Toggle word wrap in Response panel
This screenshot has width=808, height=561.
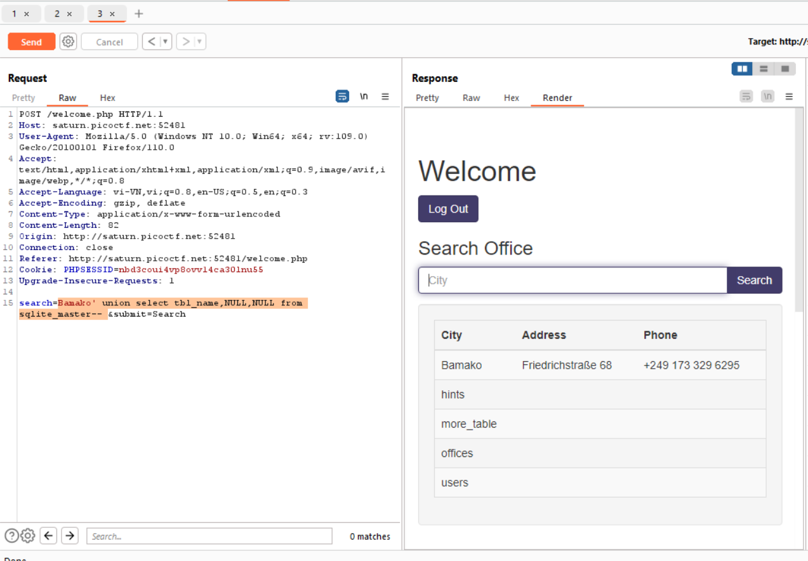tap(746, 96)
